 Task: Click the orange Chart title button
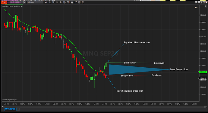coord(4,2)
